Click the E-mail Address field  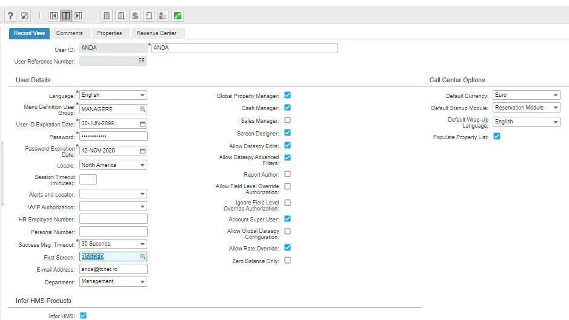pyautogui.click(x=113, y=269)
